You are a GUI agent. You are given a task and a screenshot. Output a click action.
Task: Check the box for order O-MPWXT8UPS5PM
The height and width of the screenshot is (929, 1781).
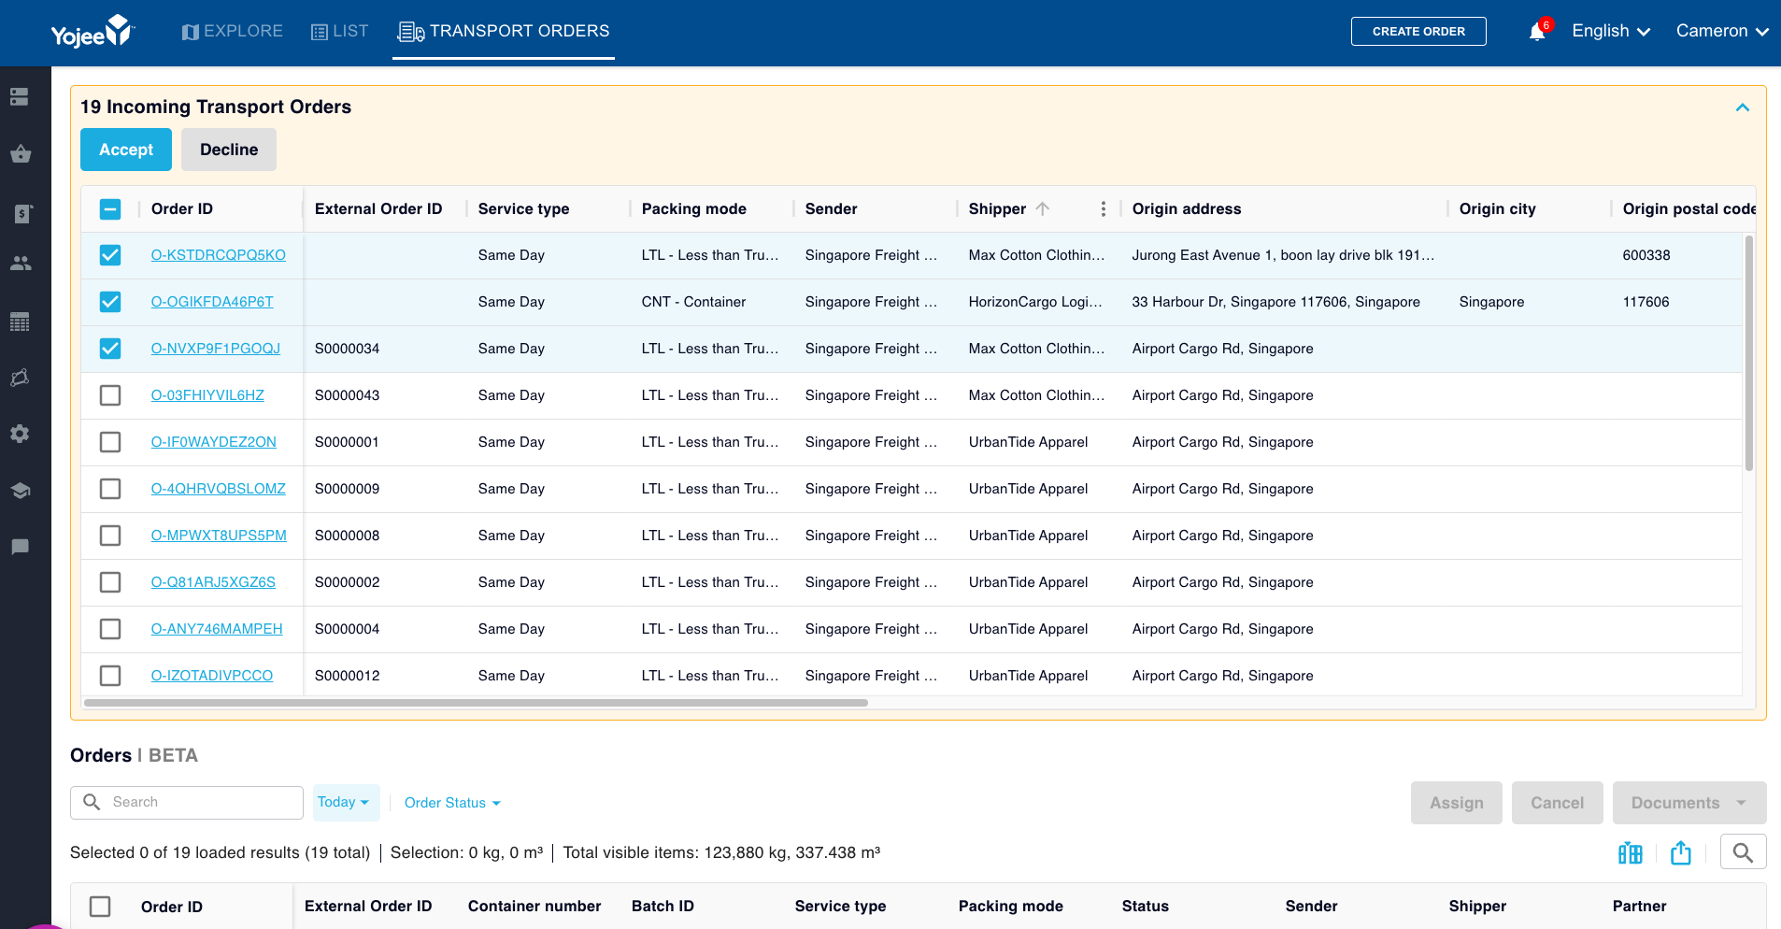[x=110, y=536]
